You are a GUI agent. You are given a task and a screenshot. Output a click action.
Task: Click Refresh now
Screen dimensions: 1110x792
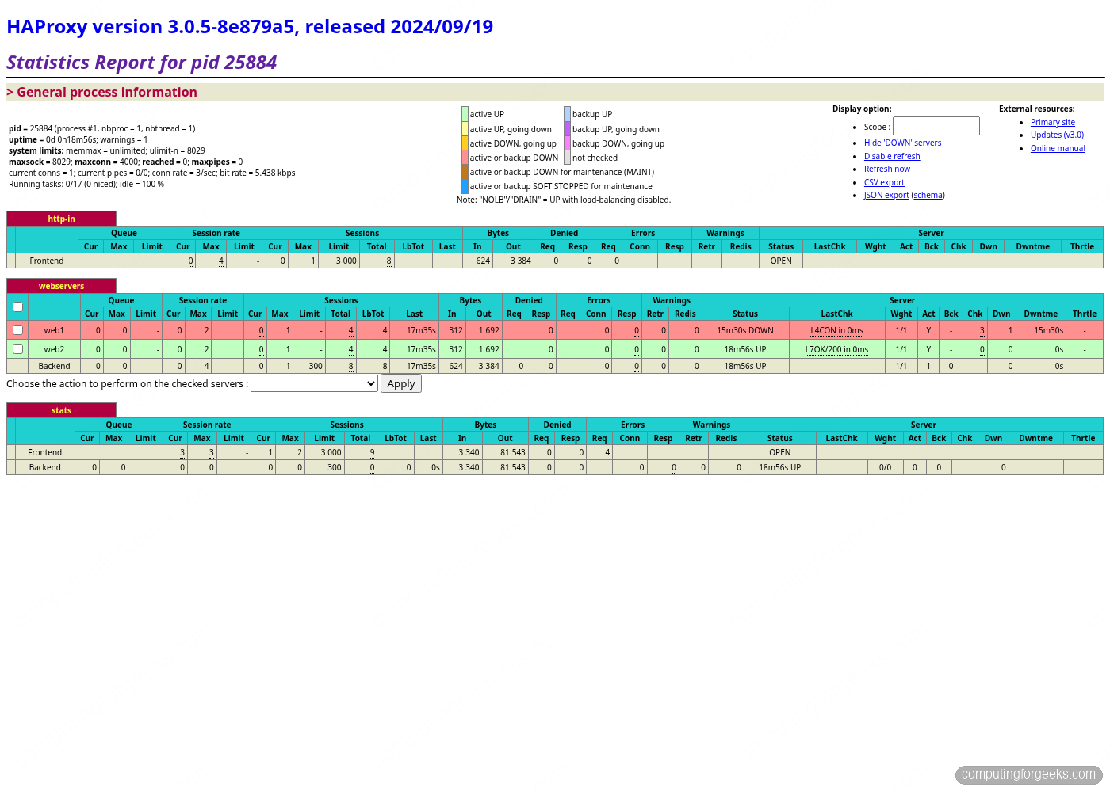pyautogui.click(x=886, y=169)
